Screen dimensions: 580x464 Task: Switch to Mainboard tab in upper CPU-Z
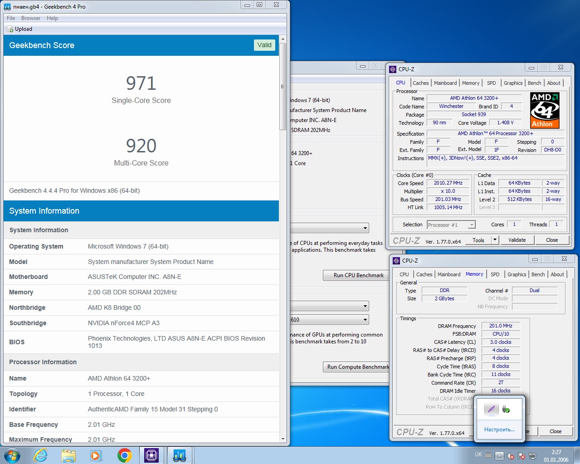(x=445, y=83)
